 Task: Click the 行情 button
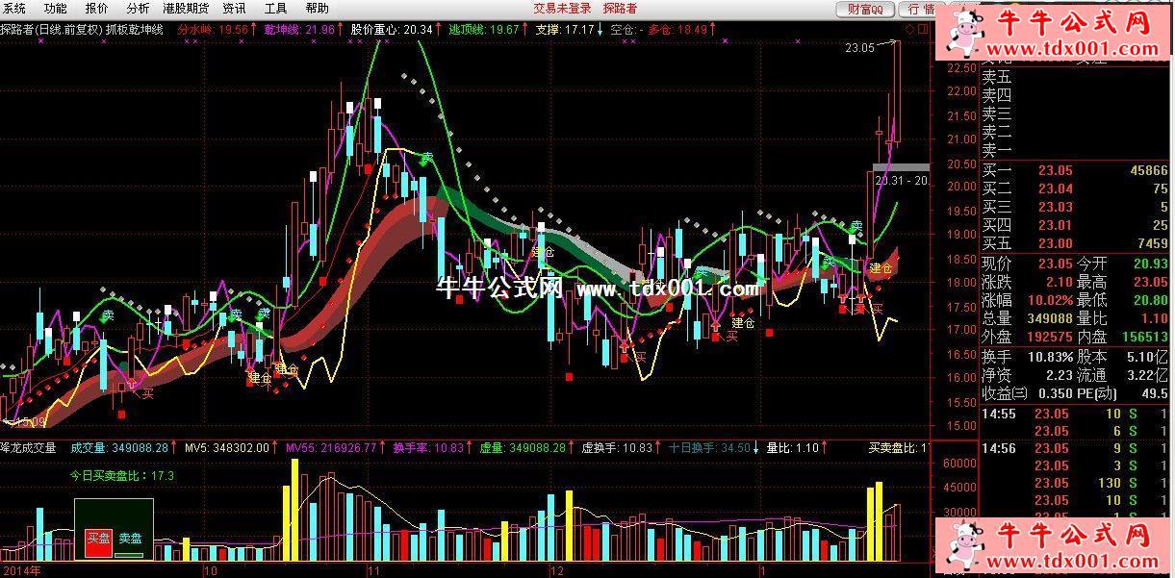(x=917, y=10)
